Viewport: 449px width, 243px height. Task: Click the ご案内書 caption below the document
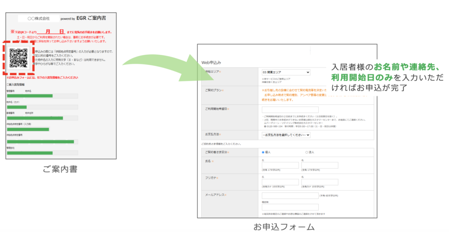pyautogui.click(x=60, y=169)
